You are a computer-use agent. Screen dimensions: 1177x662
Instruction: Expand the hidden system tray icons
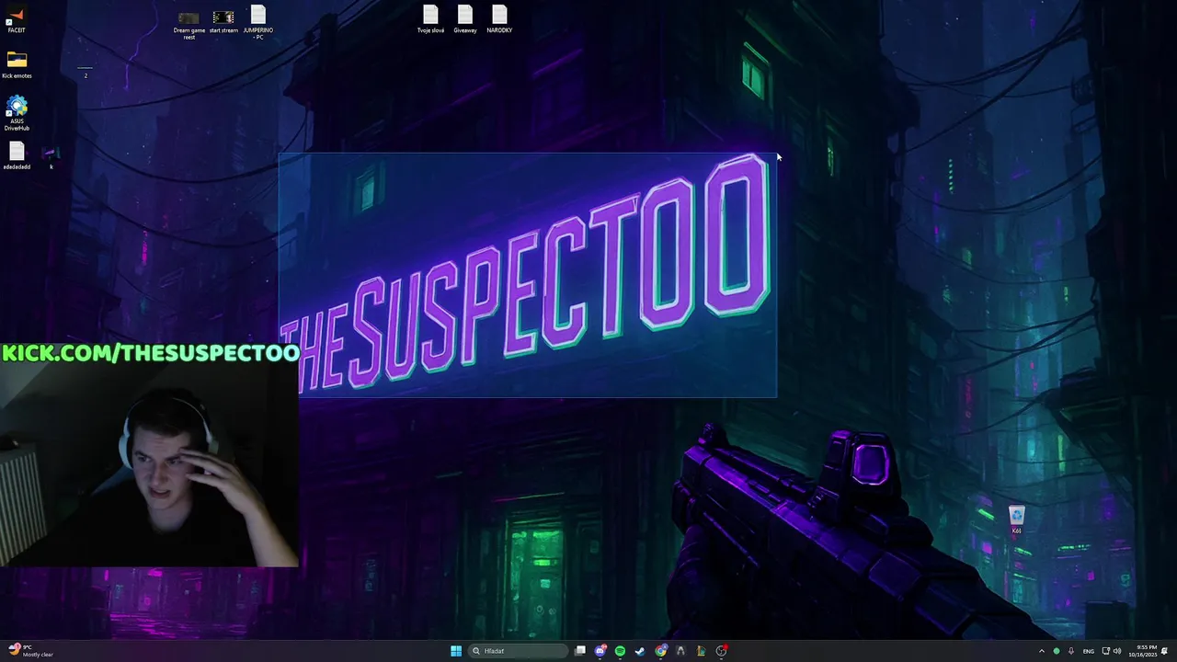coord(1042,651)
